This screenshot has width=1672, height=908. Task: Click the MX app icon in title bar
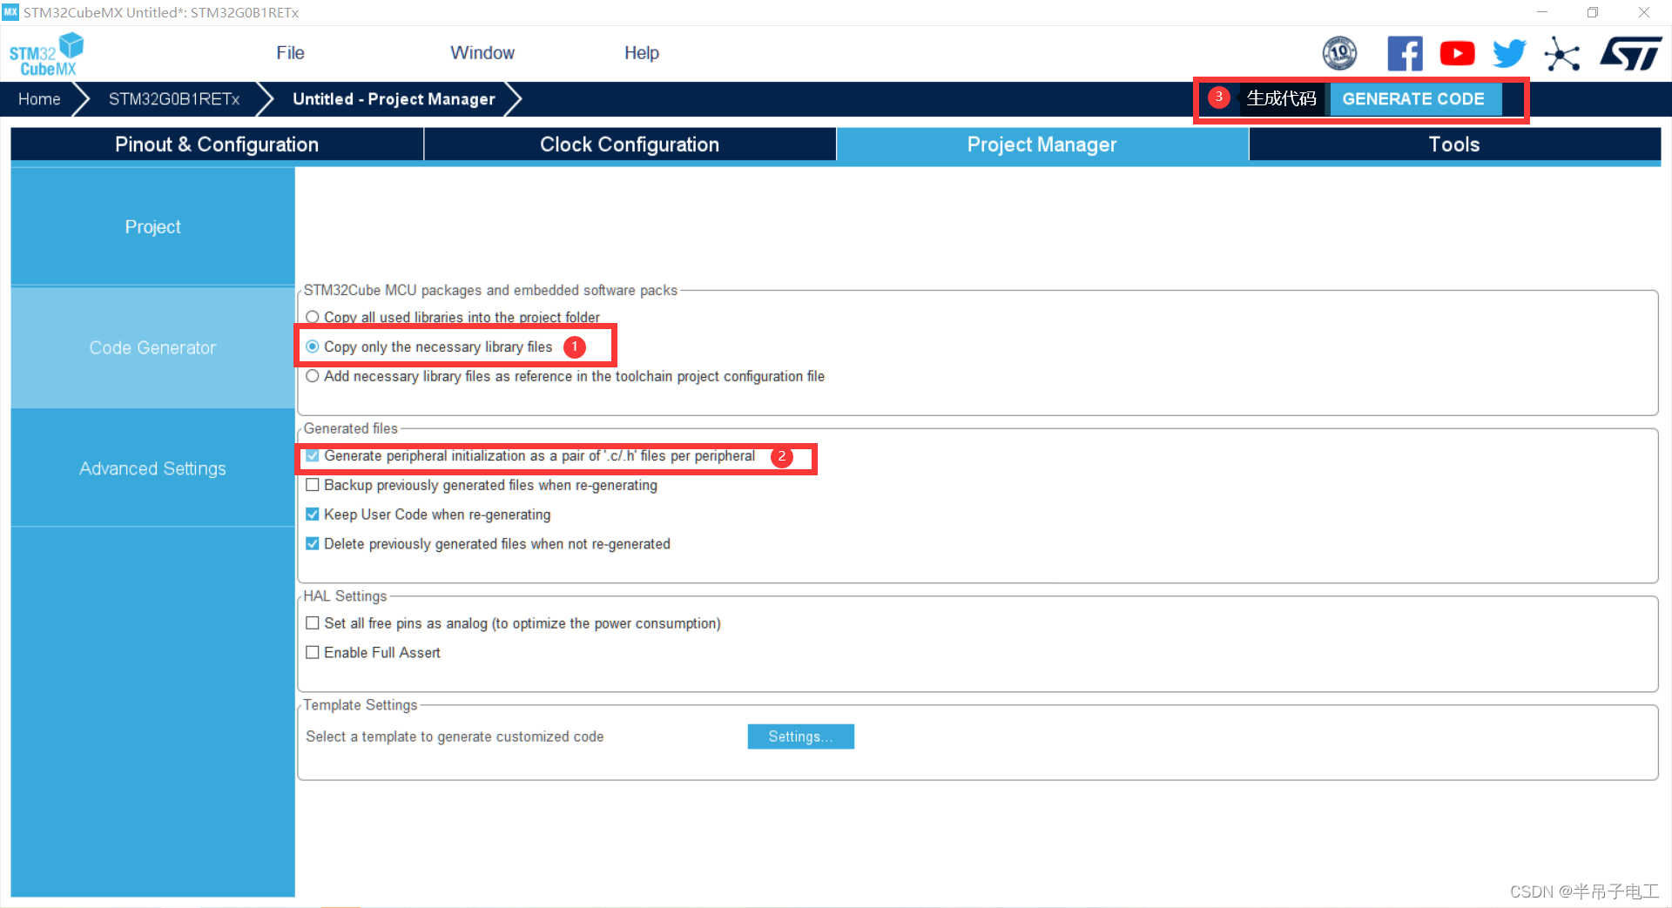[10, 12]
